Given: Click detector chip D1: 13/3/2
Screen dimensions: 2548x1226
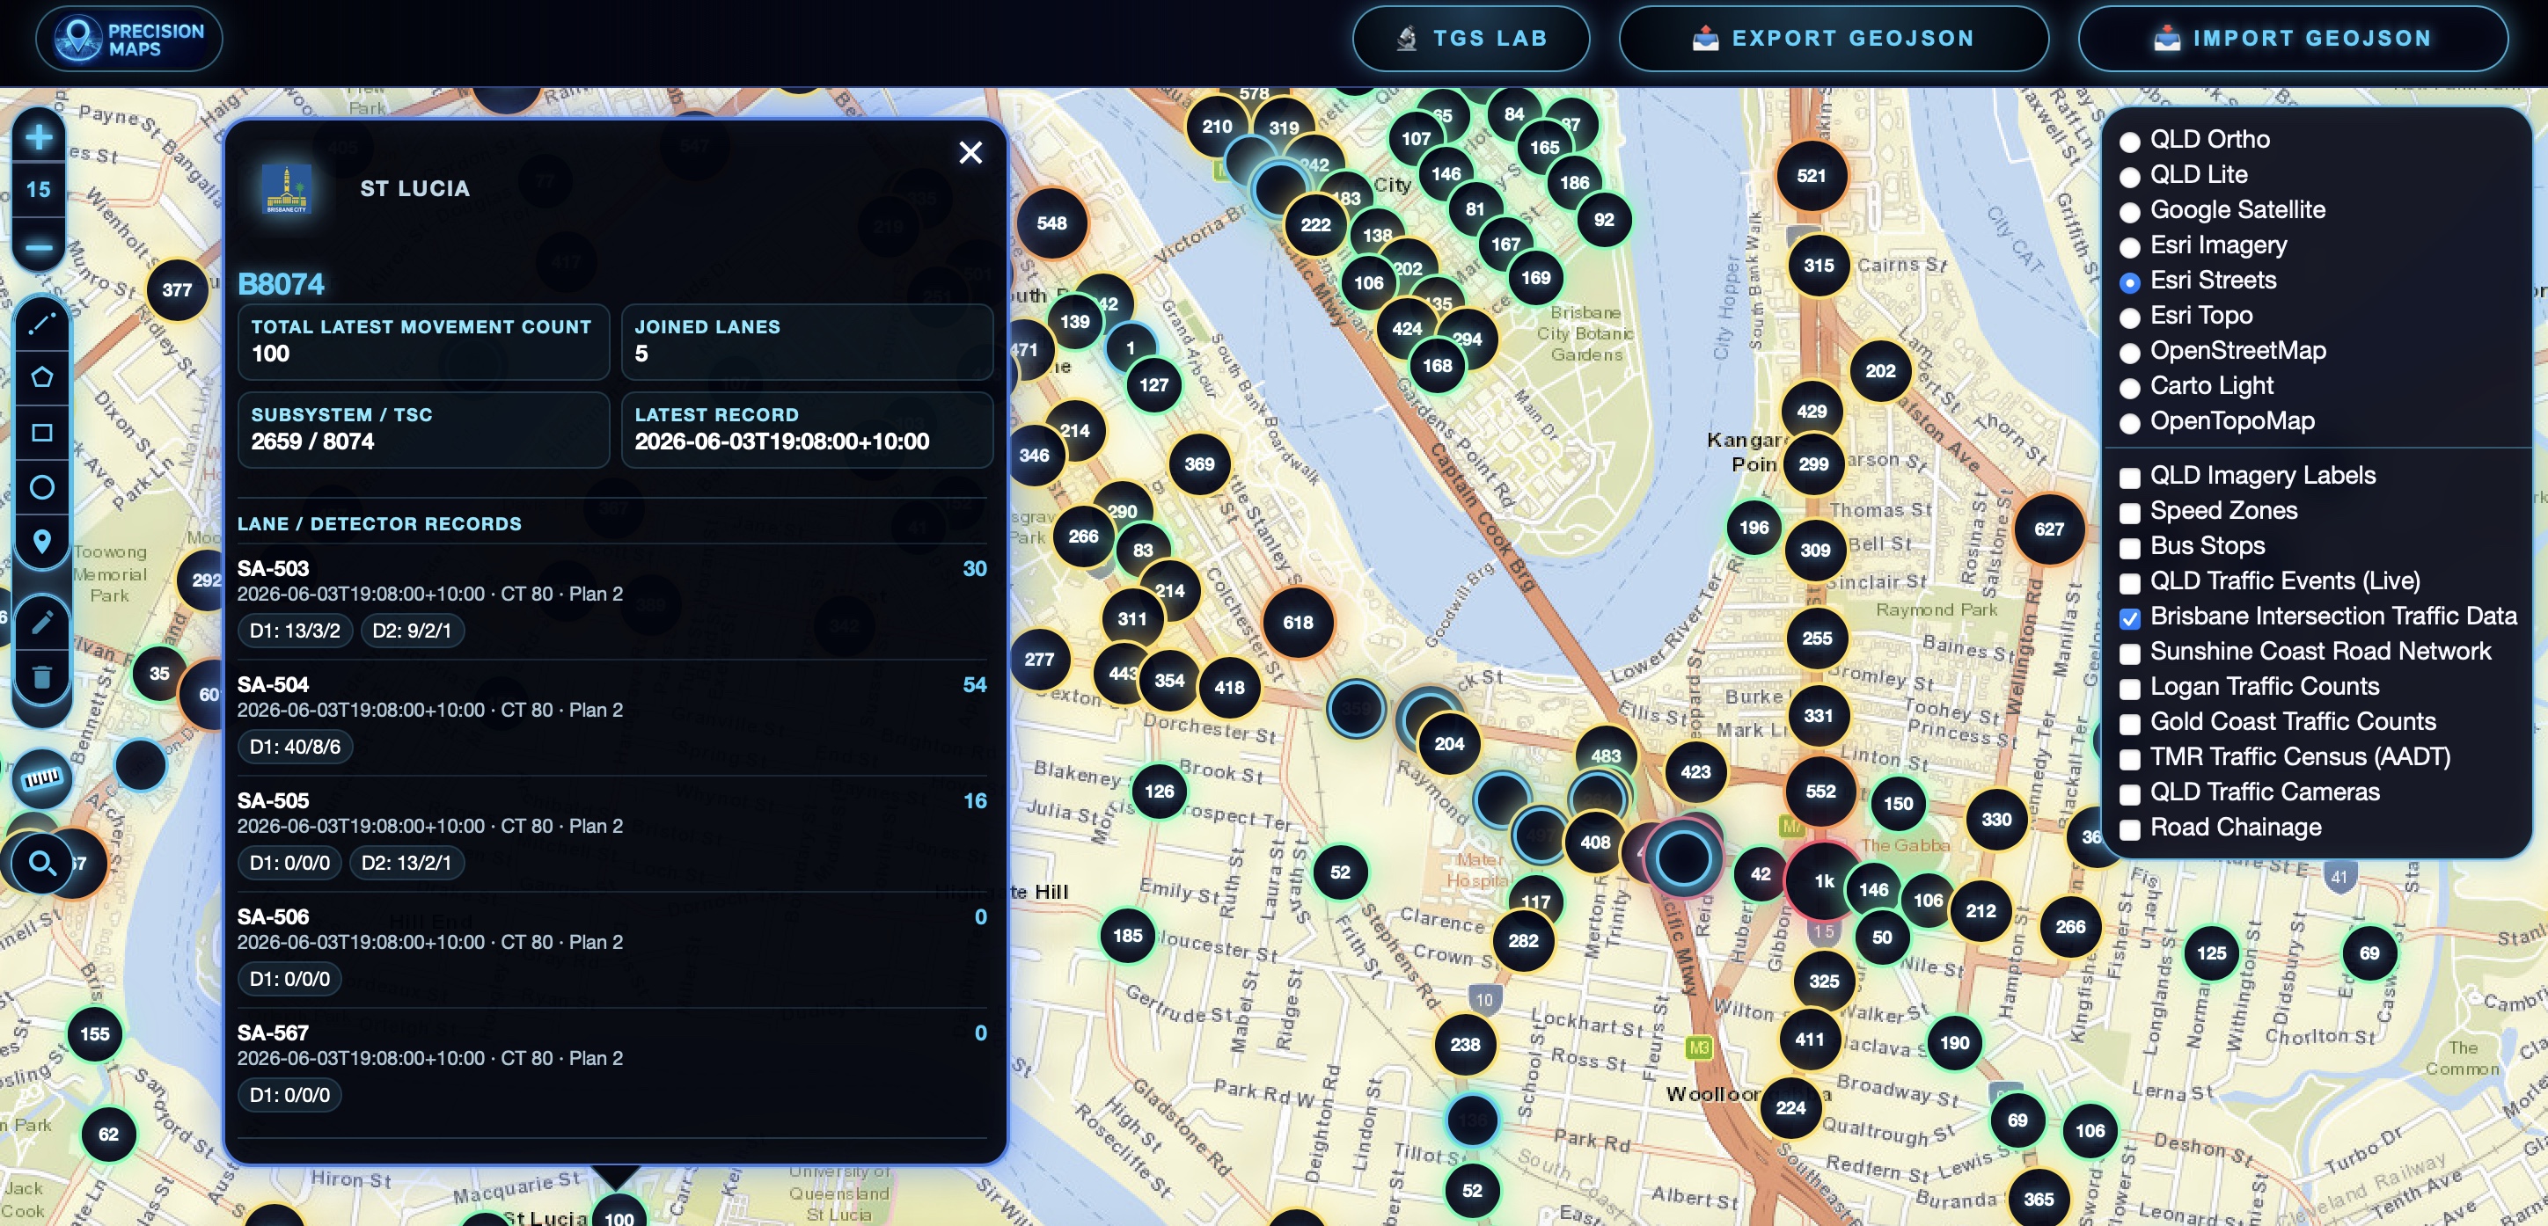Looking at the screenshot, I should (x=295, y=631).
